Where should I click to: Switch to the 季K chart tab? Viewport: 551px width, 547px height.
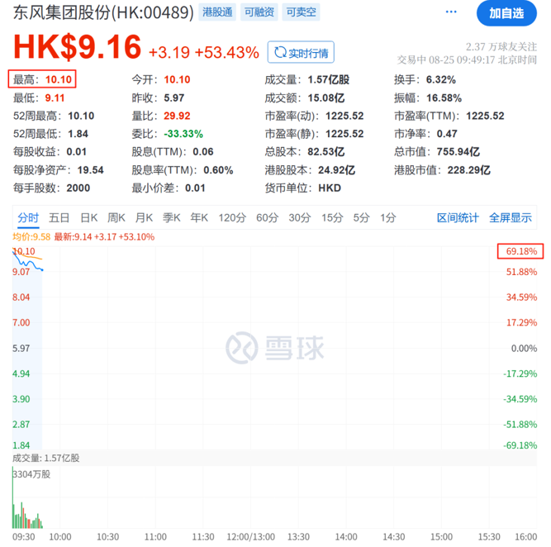pyautogui.click(x=172, y=218)
